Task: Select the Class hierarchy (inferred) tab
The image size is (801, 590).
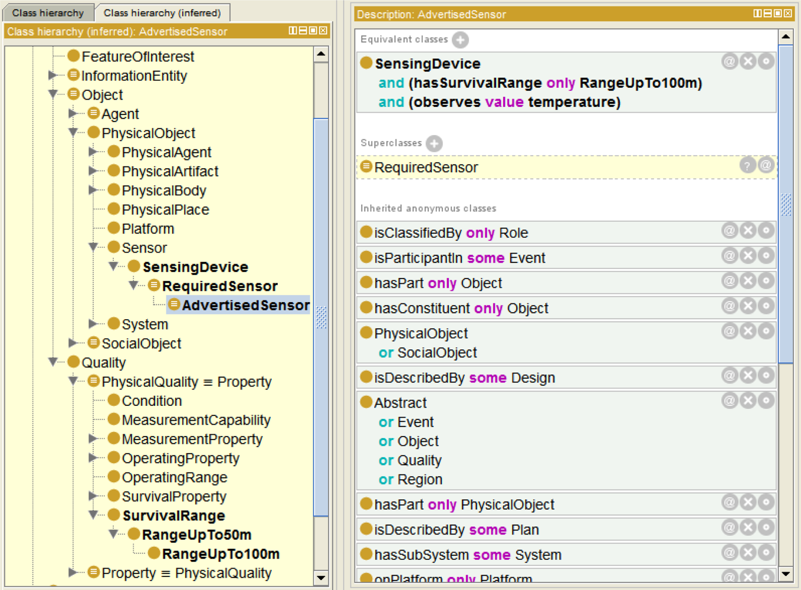Action: tap(162, 12)
